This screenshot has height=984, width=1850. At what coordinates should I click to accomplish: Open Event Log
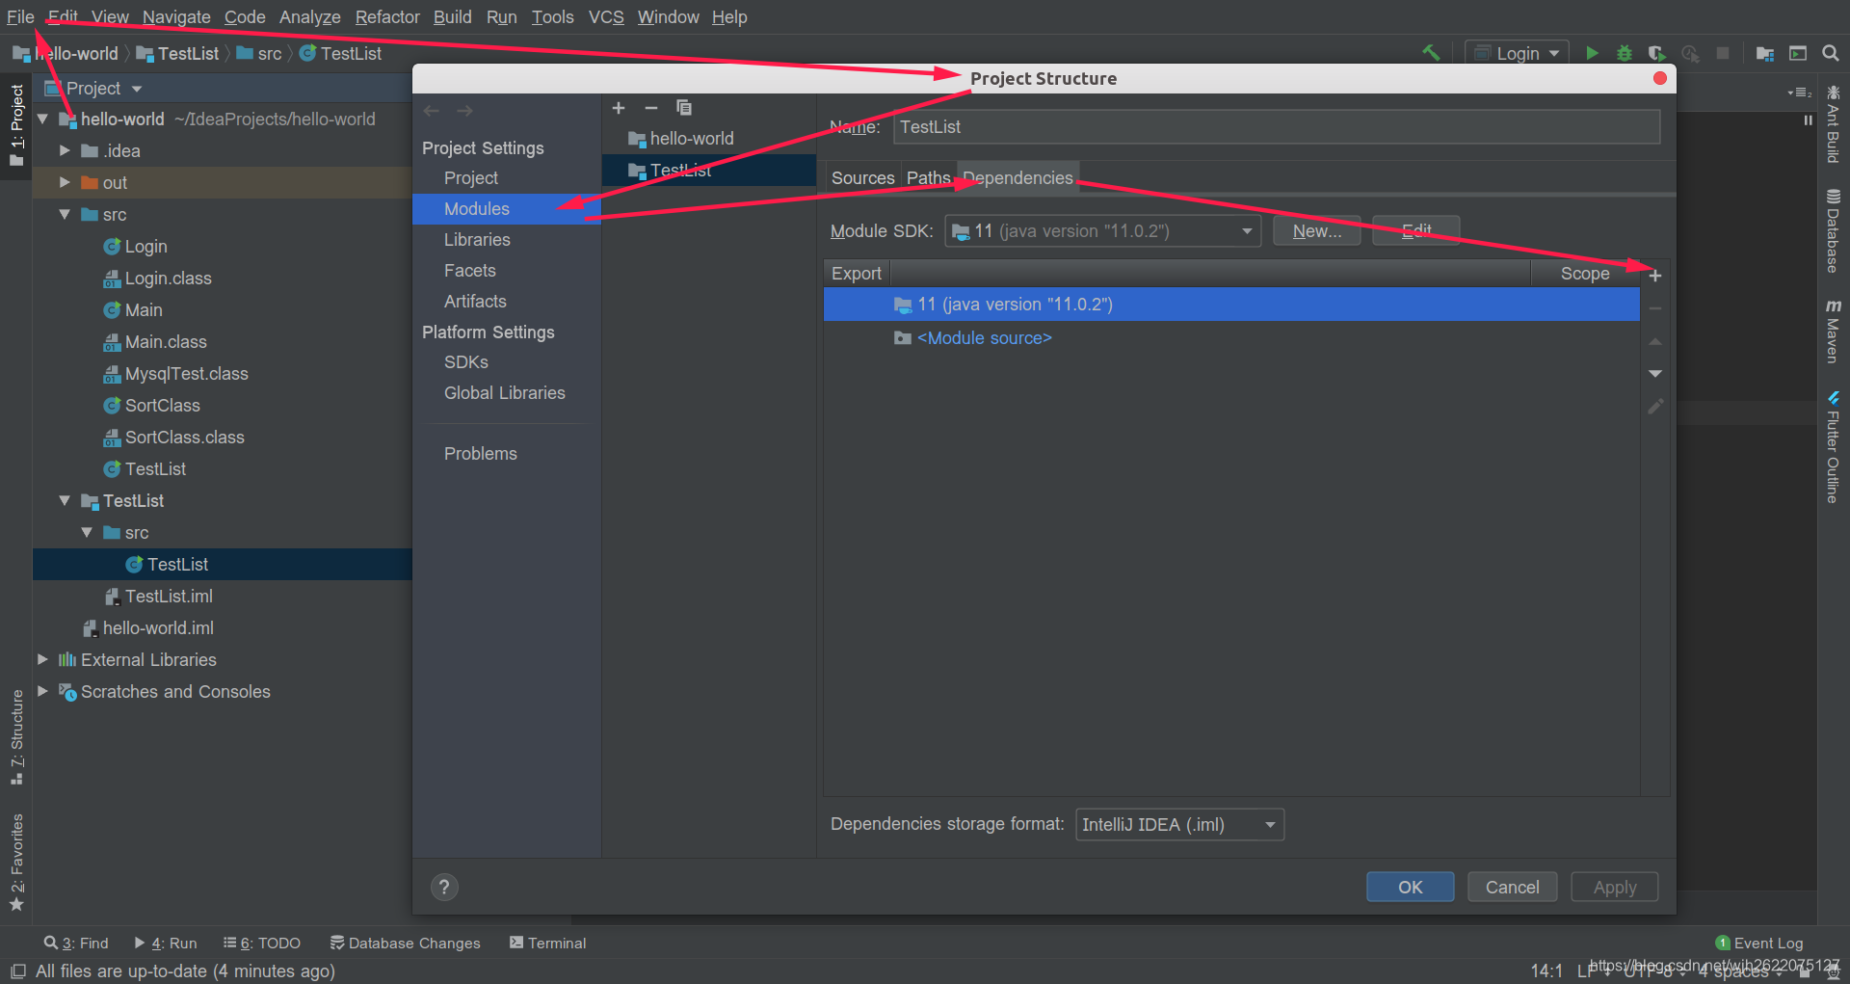pos(1759,943)
